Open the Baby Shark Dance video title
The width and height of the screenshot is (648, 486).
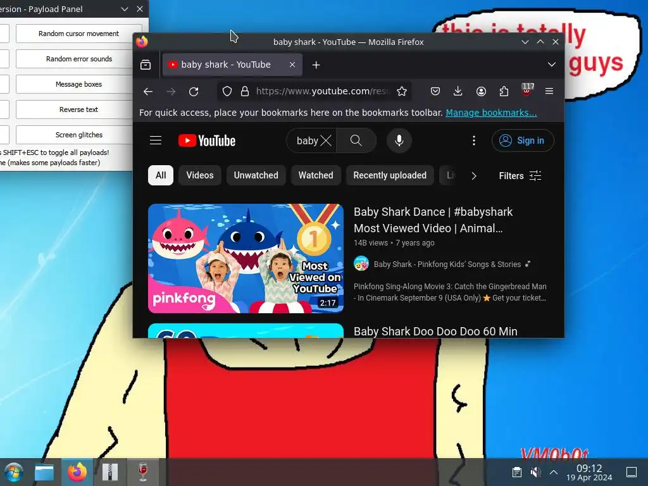(x=433, y=220)
